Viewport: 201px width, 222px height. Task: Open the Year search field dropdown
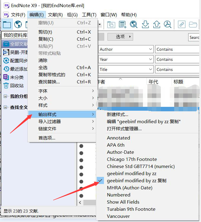[x=150, y=59]
